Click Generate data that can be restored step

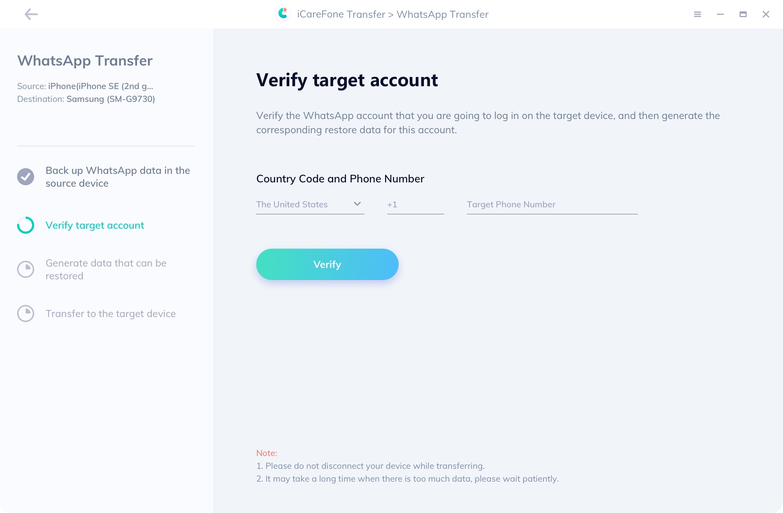[106, 269]
